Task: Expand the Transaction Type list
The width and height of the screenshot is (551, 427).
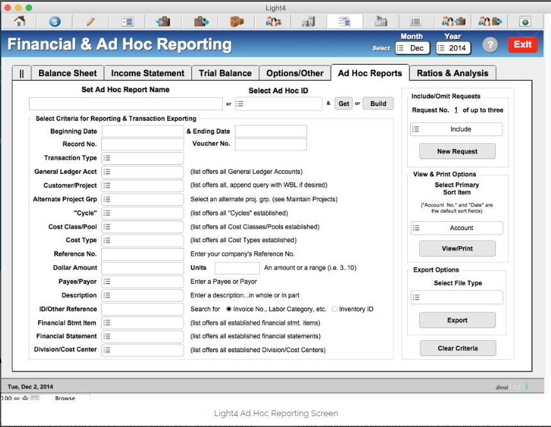Action: [x=143, y=159]
